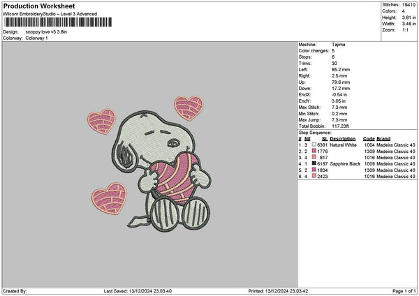The image size is (419, 296).
Task: Click the Trims value "30"
Action: 335,64
